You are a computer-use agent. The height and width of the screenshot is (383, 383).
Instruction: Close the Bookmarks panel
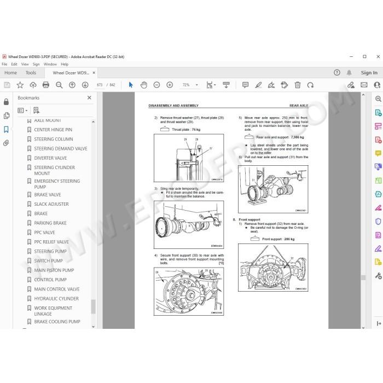pyautogui.click(x=89, y=98)
